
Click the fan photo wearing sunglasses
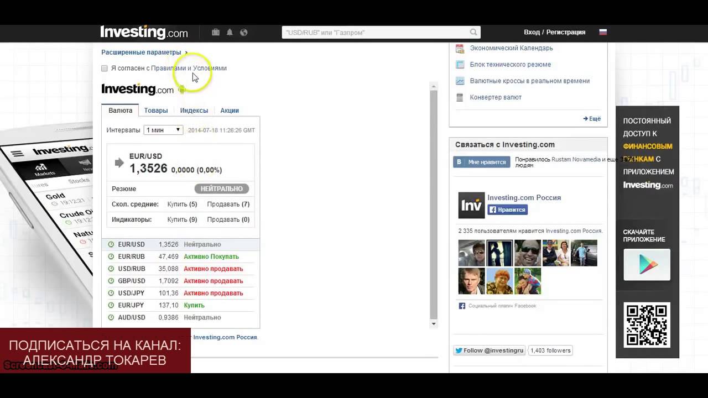pos(528,253)
